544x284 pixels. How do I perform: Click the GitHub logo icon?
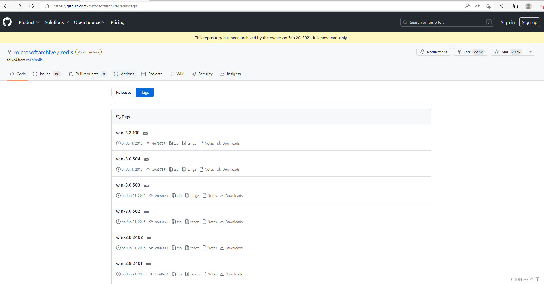pyautogui.click(x=7, y=22)
